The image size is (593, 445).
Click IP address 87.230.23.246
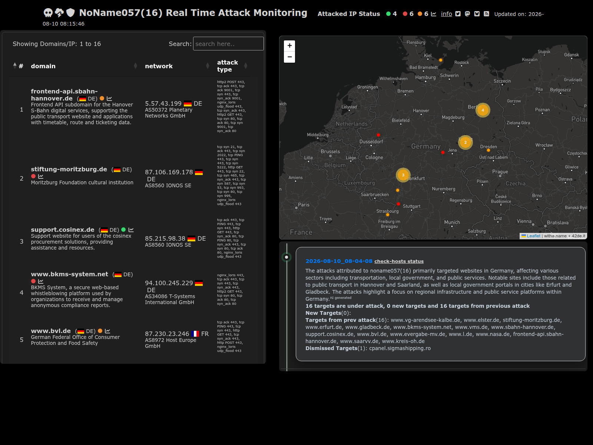click(167, 334)
